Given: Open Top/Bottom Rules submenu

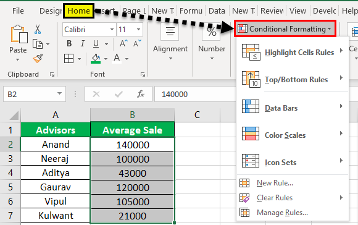Looking at the screenshot, I should [x=293, y=79].
